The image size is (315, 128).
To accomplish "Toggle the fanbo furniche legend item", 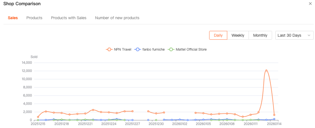I will tap(150, 49).
